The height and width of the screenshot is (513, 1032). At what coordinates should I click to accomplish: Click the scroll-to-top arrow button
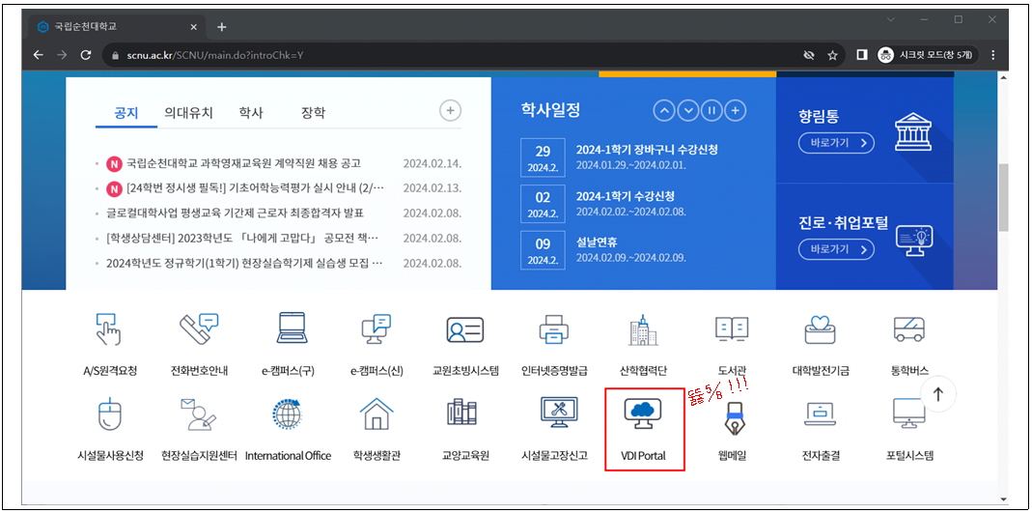[938, 394]
